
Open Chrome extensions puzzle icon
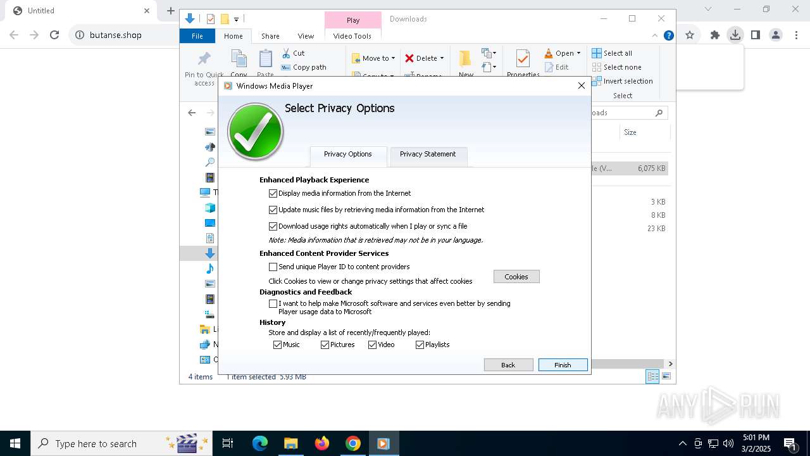click(715, 35)
